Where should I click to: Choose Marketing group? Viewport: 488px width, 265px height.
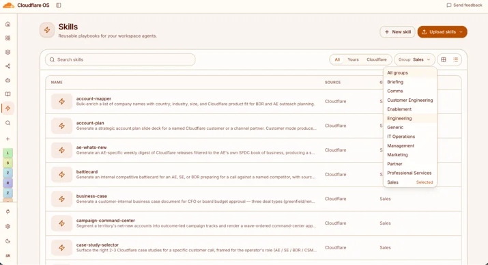click(410, 155)
